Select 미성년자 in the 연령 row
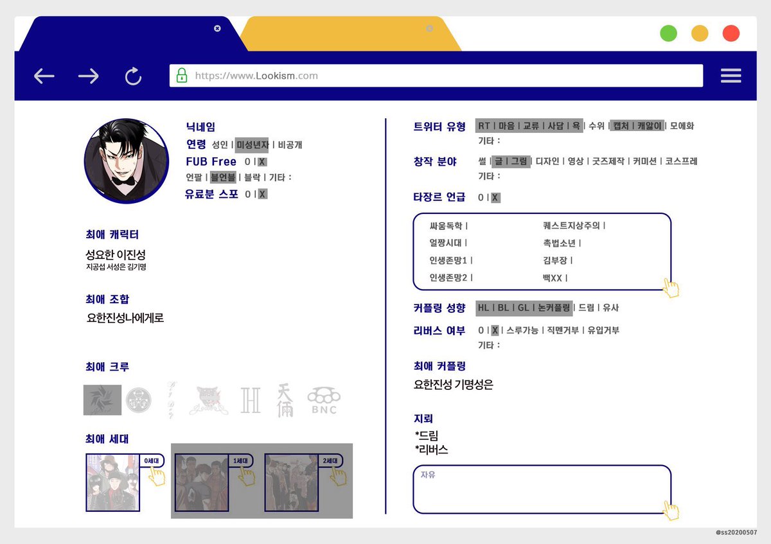 coord(253,145)
